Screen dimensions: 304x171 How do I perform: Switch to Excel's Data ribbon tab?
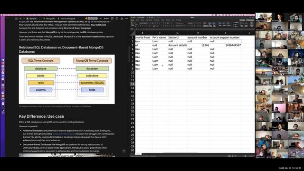coord(162,20)
